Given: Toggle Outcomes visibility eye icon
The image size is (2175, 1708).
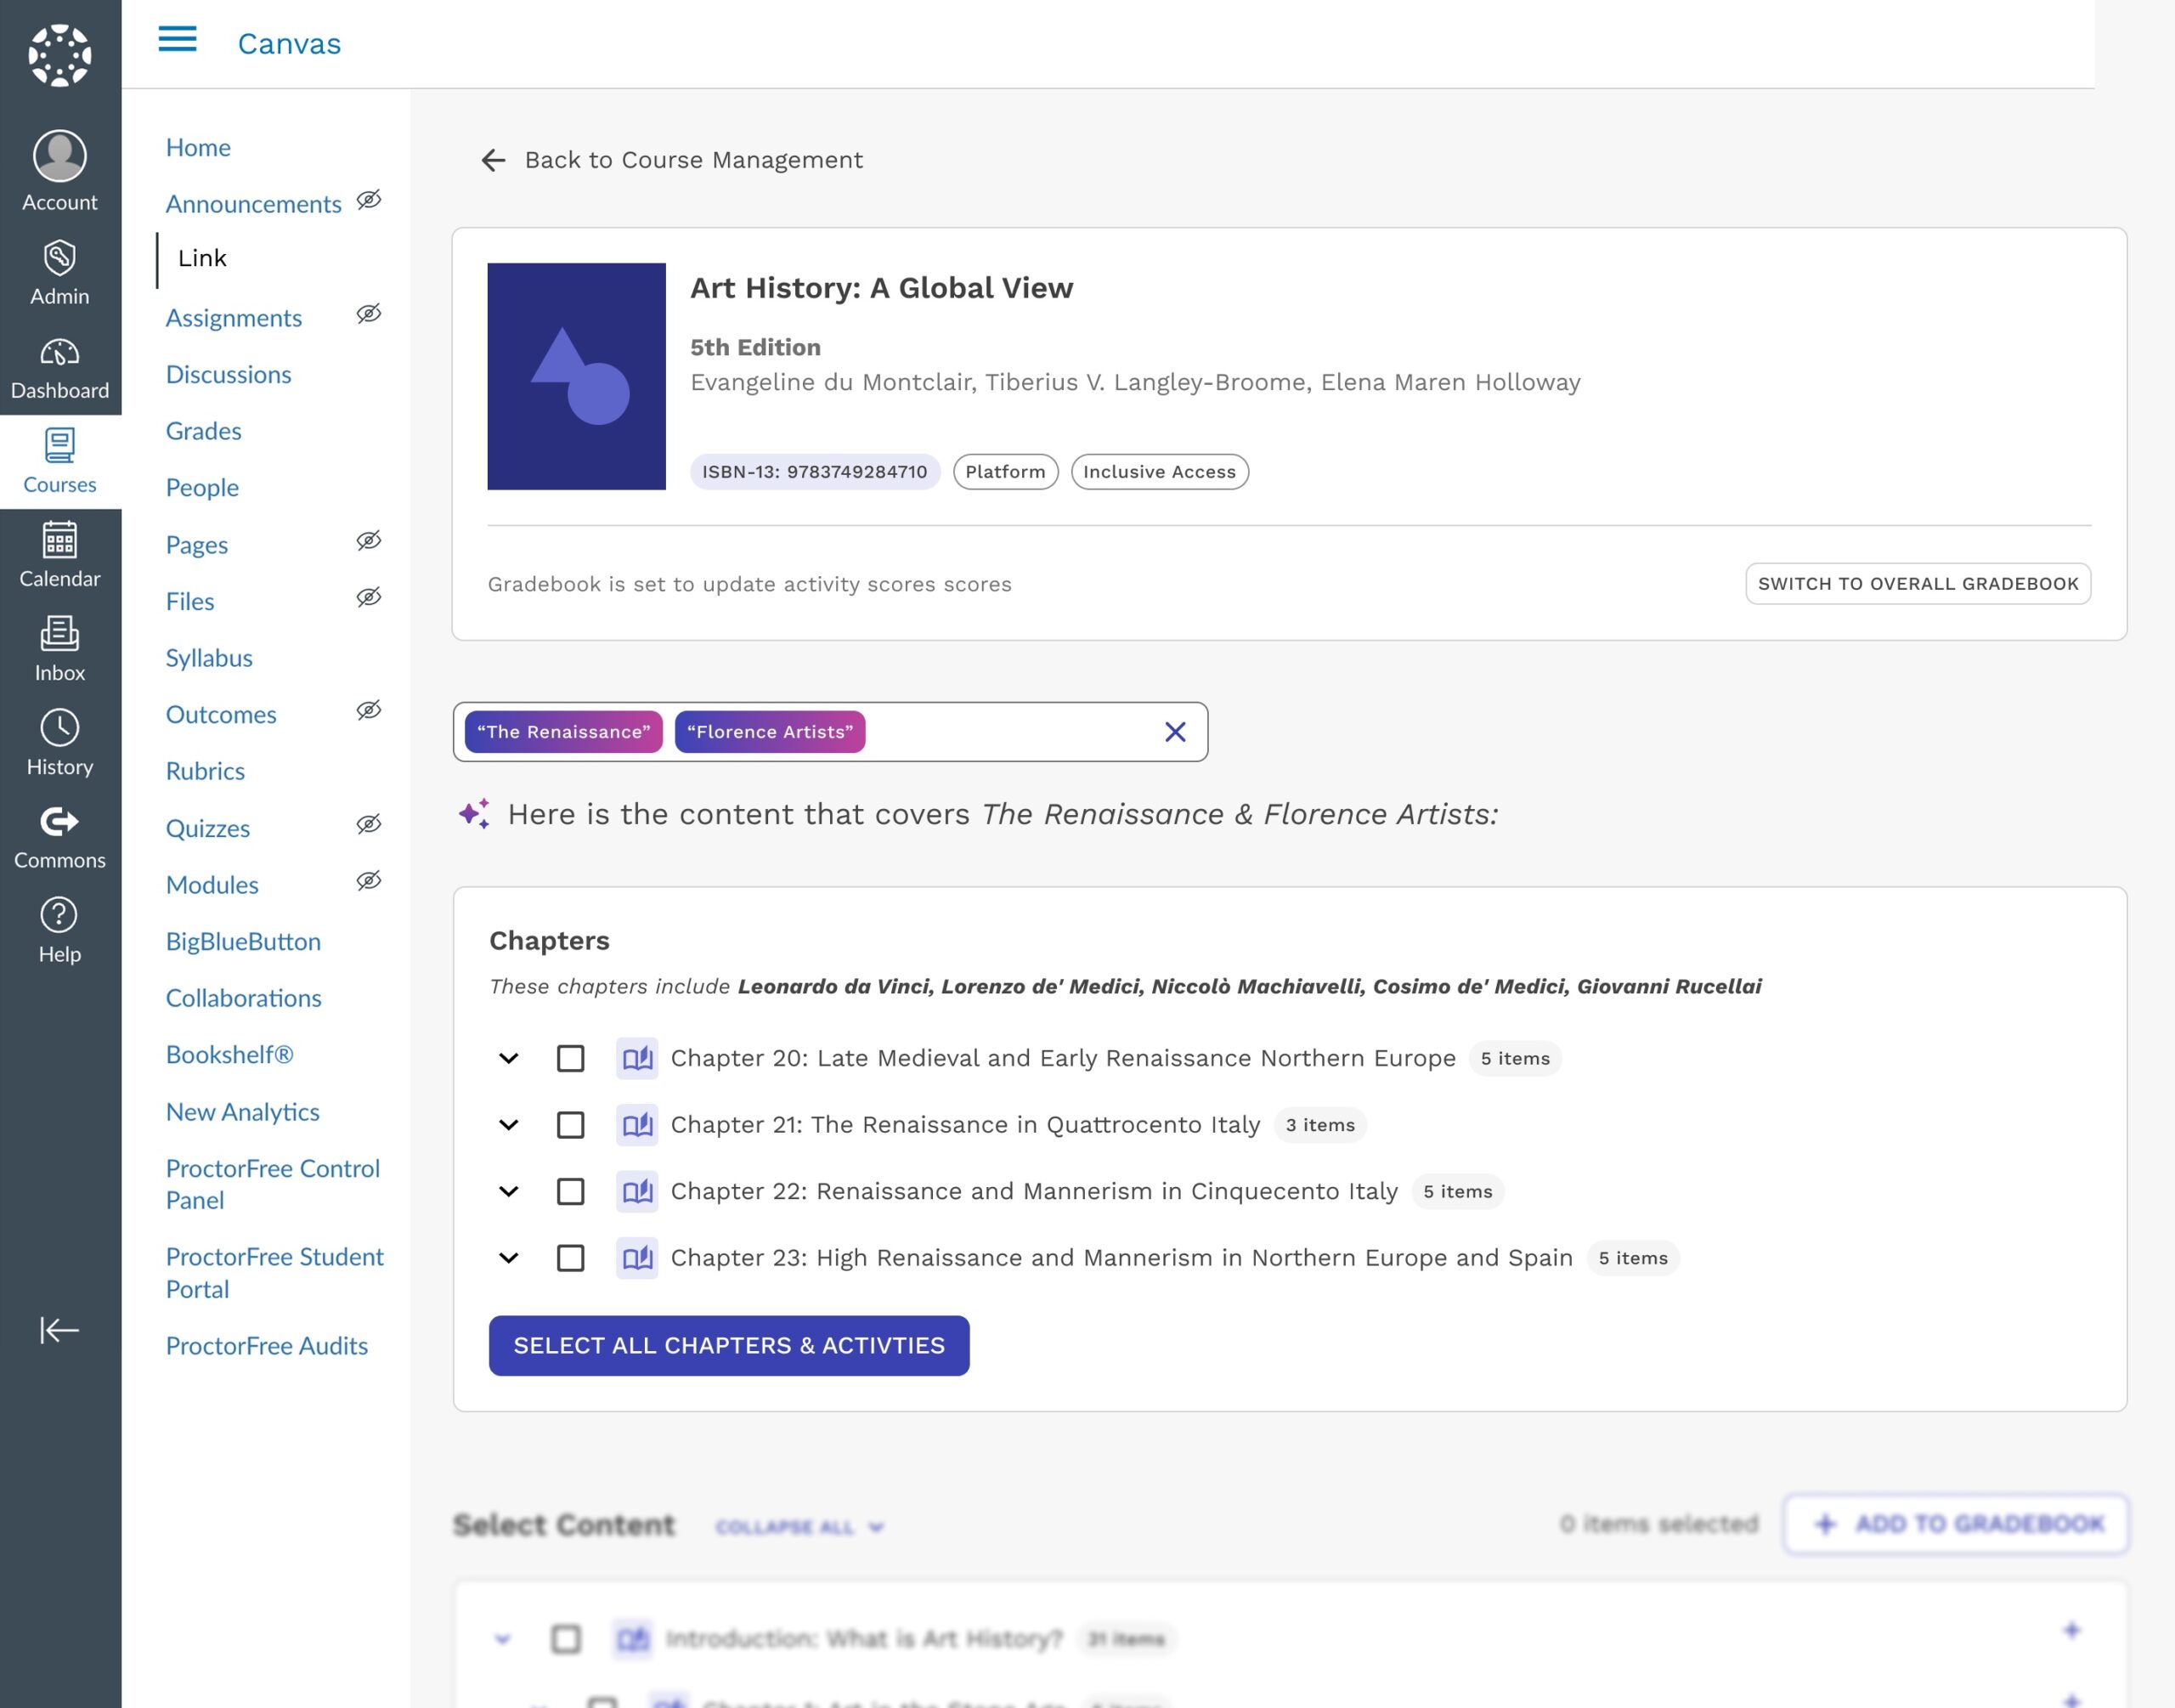Looking at the screenshot, I should [369, 711].
